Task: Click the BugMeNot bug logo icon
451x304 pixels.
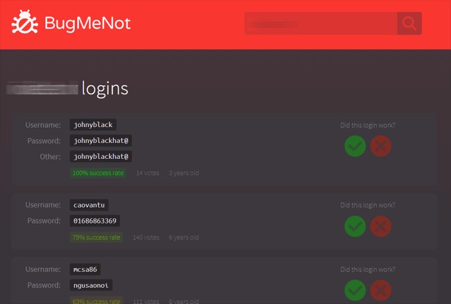Action: tap(24, 23)
